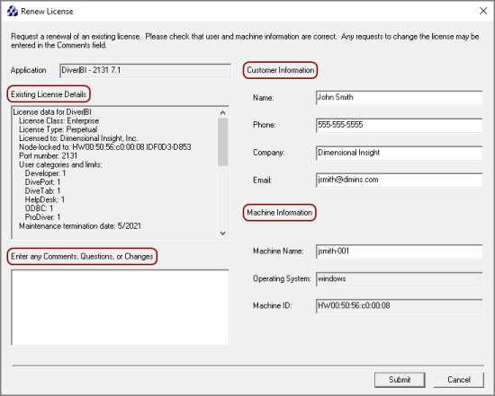Click the Machine ID field

click(399, 306)
